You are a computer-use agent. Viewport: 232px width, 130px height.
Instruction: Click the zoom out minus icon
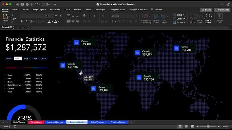point(198,126)
